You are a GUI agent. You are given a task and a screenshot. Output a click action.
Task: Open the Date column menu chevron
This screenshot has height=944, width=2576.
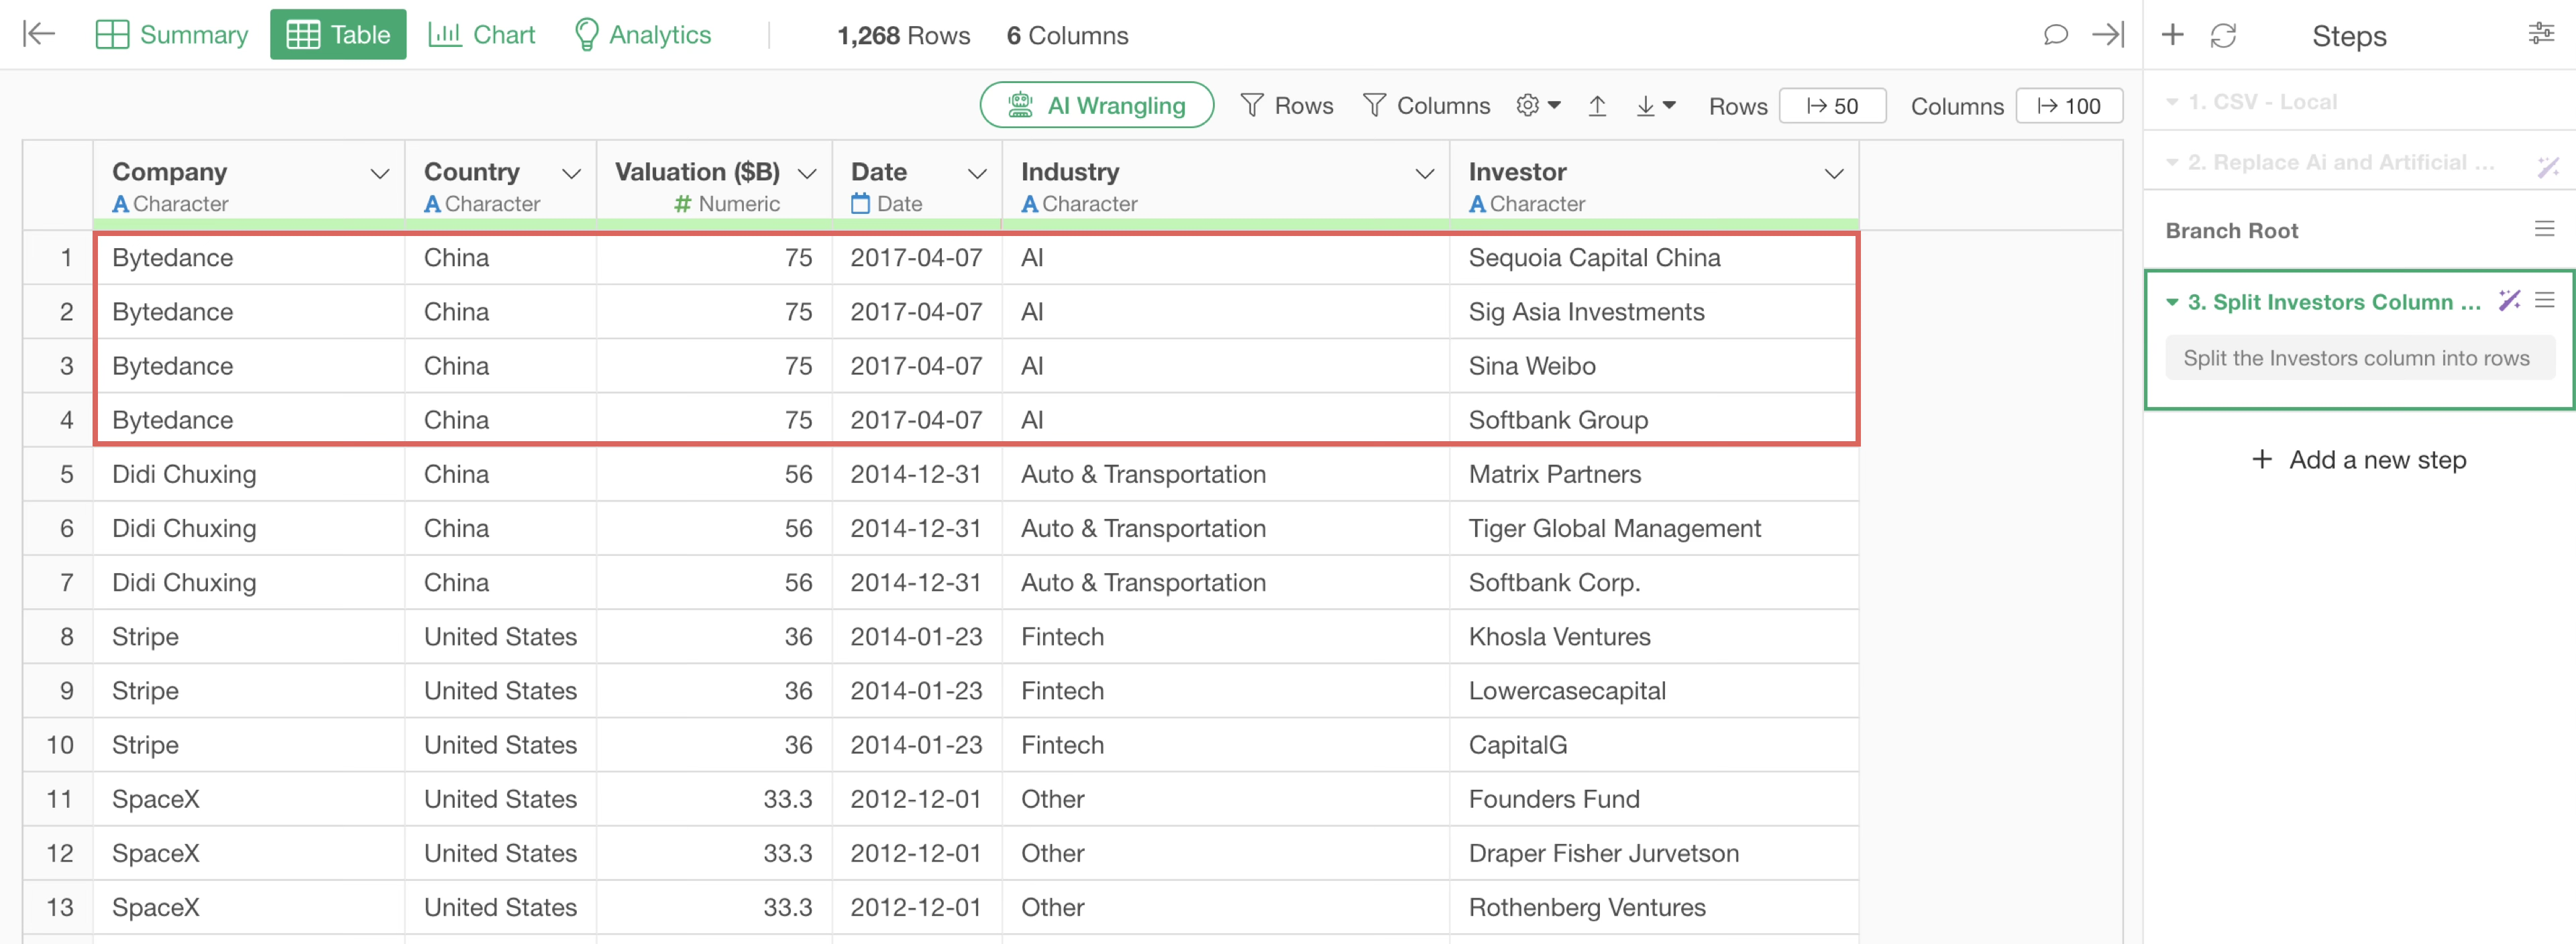977,174
